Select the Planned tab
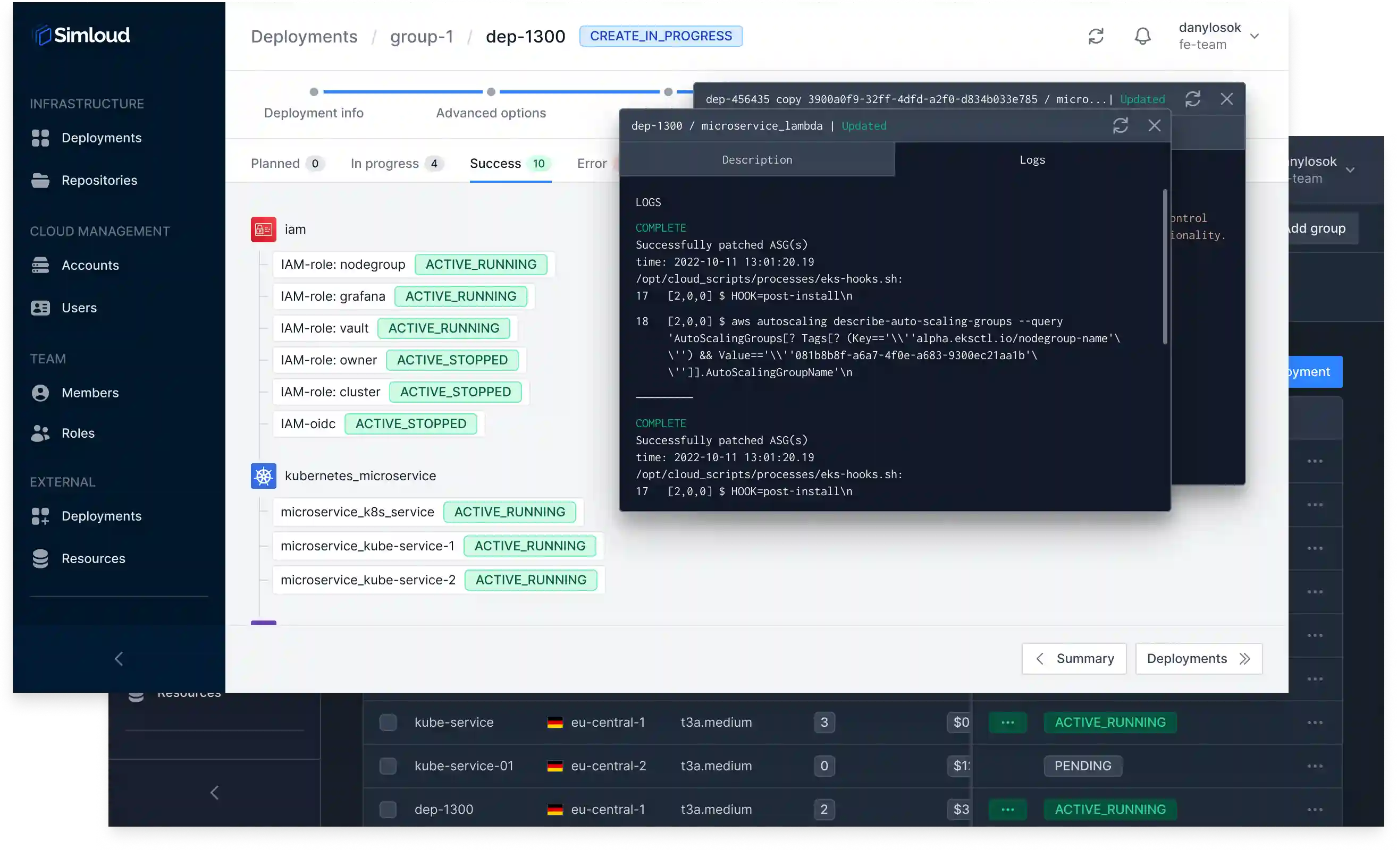1397x850 pixels. [x=288, y=163]
